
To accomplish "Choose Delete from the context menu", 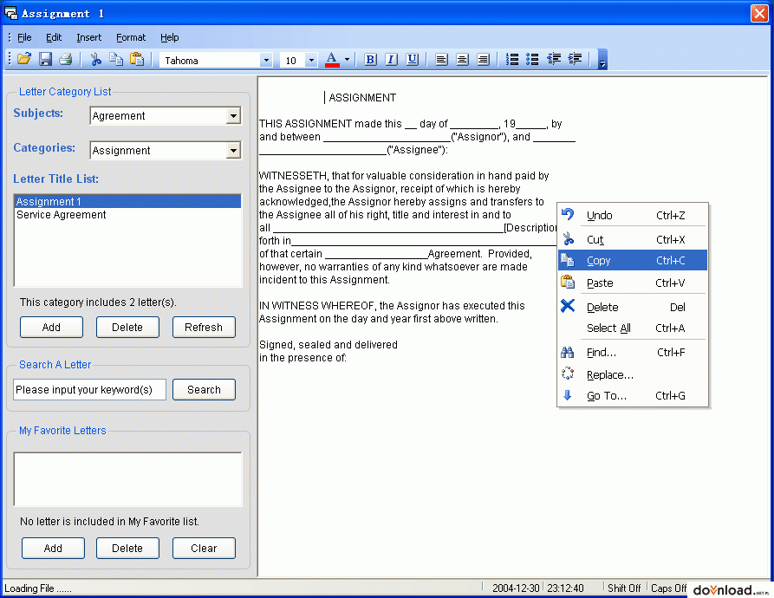I will click(x=633, y=307).
